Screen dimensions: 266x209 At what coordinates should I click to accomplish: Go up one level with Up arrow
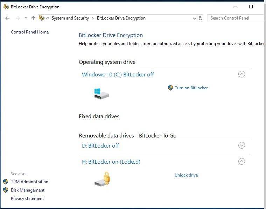33,18
